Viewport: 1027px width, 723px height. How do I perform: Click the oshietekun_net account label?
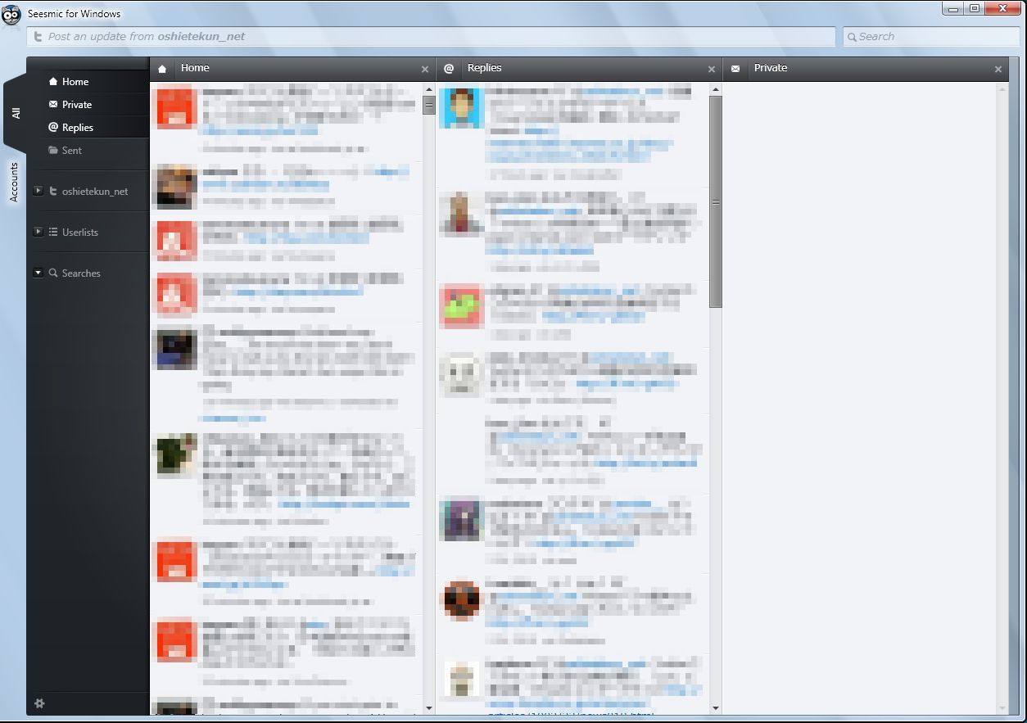pos(95,192)
